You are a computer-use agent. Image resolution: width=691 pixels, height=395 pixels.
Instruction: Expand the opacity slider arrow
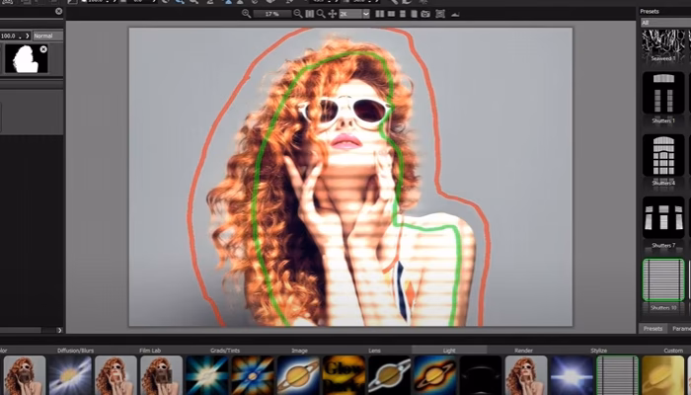(27, 35)
